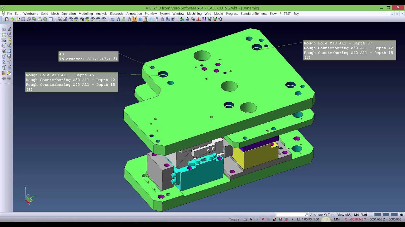Click the bright green check mark icon
405x227 pixels.
tap(215, 19)
